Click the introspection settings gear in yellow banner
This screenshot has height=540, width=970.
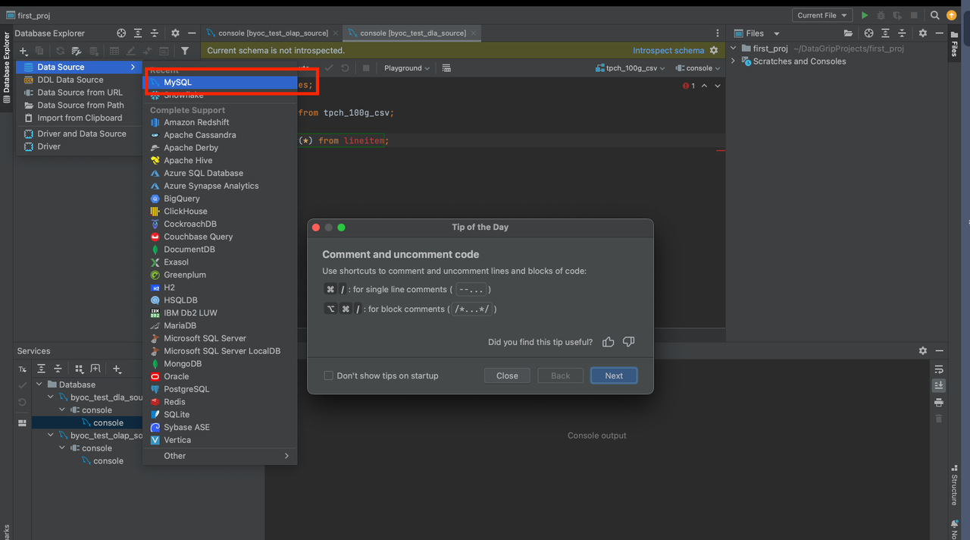[x=713, y=50]
